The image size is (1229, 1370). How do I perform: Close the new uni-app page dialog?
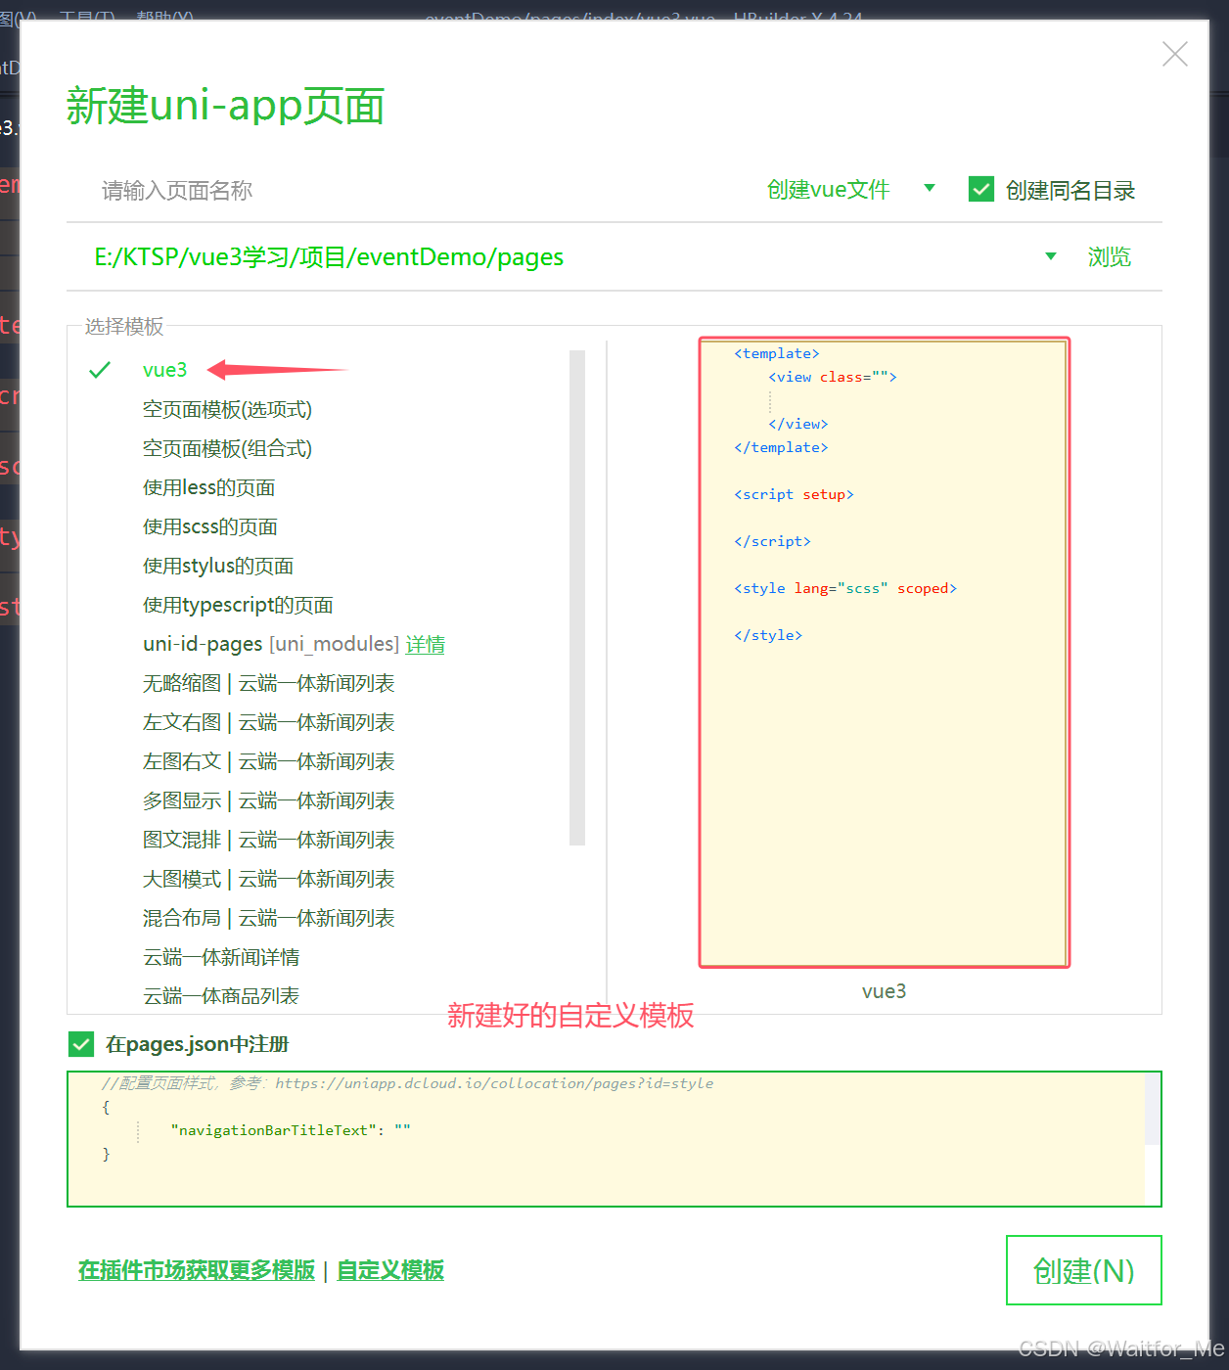coord(1174,54)
